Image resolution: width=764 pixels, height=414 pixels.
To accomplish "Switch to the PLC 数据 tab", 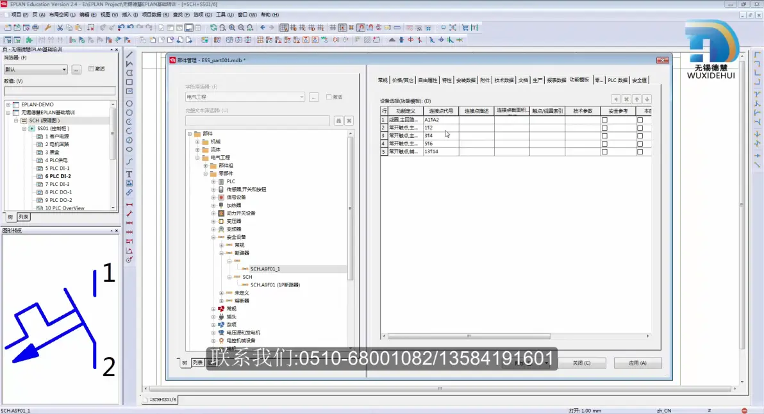I will click(617, 80).
